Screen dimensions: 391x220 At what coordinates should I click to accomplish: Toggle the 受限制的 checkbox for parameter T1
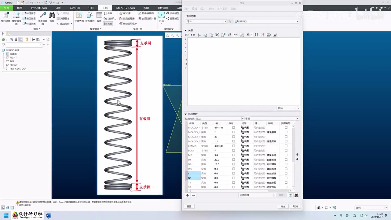pos(286,182)
